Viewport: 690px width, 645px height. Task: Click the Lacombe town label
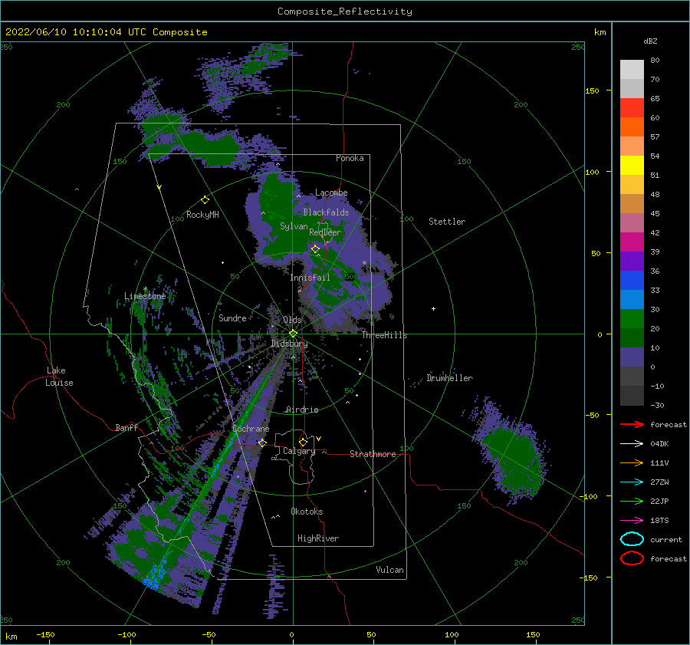[331, 193]
